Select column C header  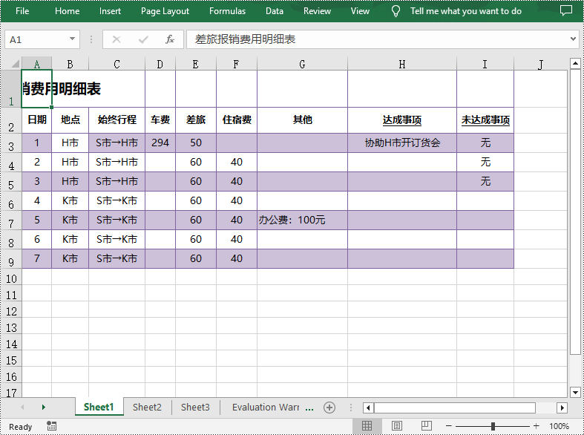(117, 64)
